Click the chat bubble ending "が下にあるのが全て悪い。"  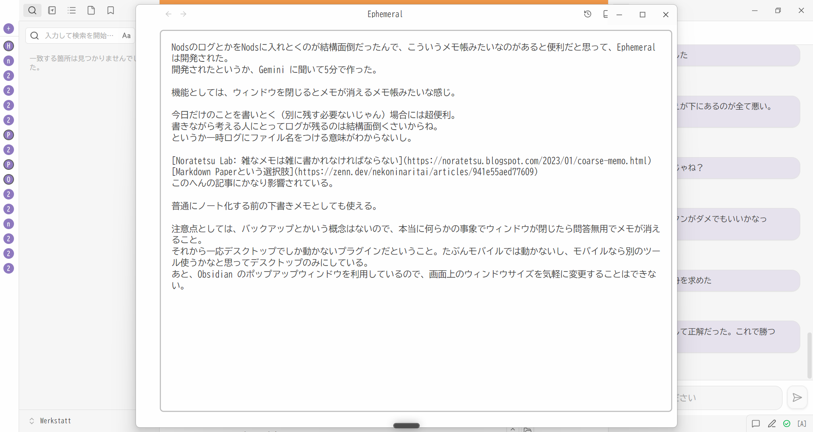point(738,112)
